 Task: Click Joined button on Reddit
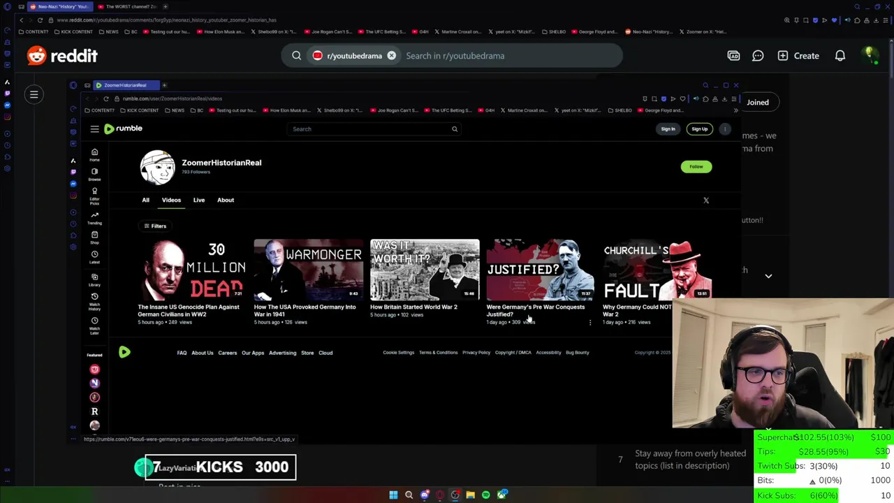pos(757,102)
